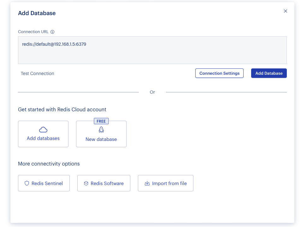301x227 pixels.
Task: Click the cube icon beside Redis Software
Action: (86, 183)
